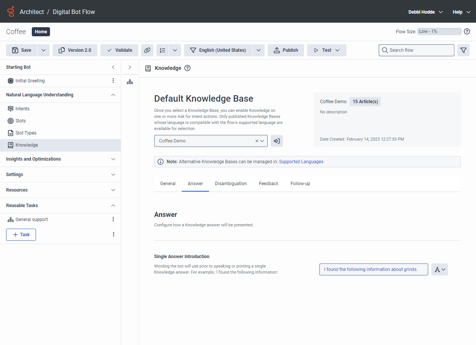This screenshot has width=476, height=345.
Task: Click the link icon in the toolbar
Action: (147, 50)
